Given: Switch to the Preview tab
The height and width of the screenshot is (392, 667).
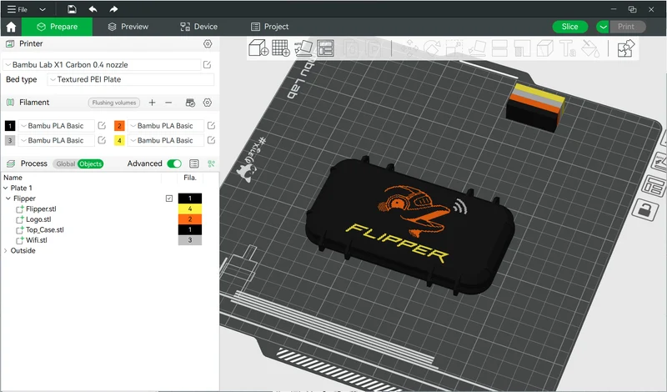Looking at the screenshot, I should (x=128, y=27).
